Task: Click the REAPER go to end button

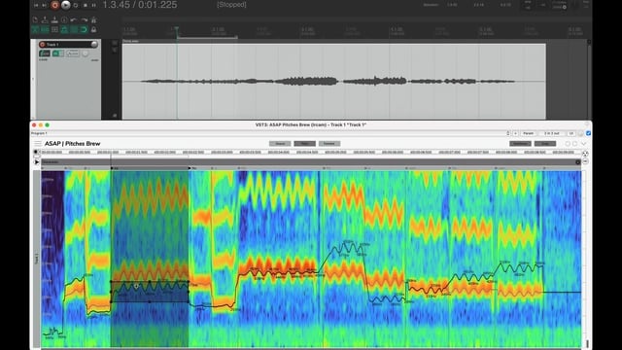Action: [x=45, y=5]
